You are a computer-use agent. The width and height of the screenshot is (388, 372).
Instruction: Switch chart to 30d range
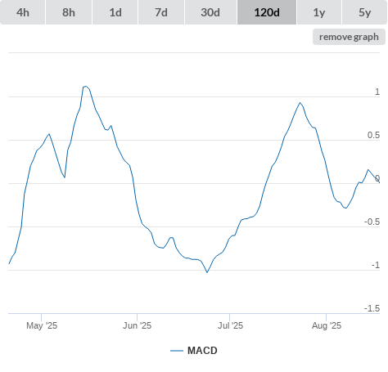(210, 12)
